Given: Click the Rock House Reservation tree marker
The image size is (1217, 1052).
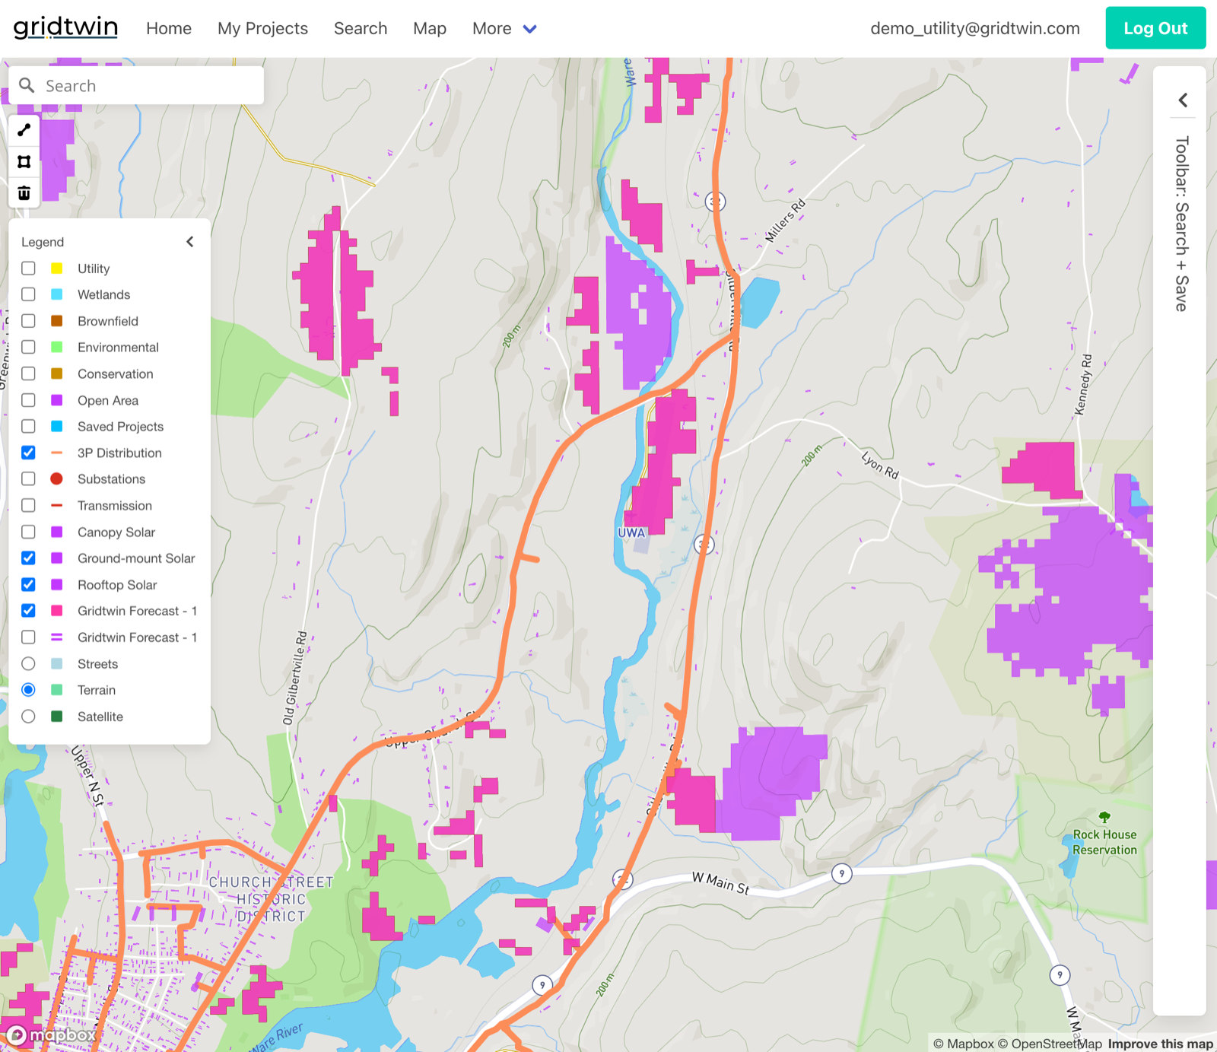Looking at the screenshot, I should point(1104,818).
